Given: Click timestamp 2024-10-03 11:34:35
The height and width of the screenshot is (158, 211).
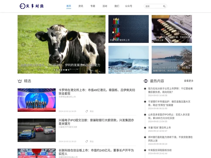Looking at the screenshot, I should click(x=67, y=111).
